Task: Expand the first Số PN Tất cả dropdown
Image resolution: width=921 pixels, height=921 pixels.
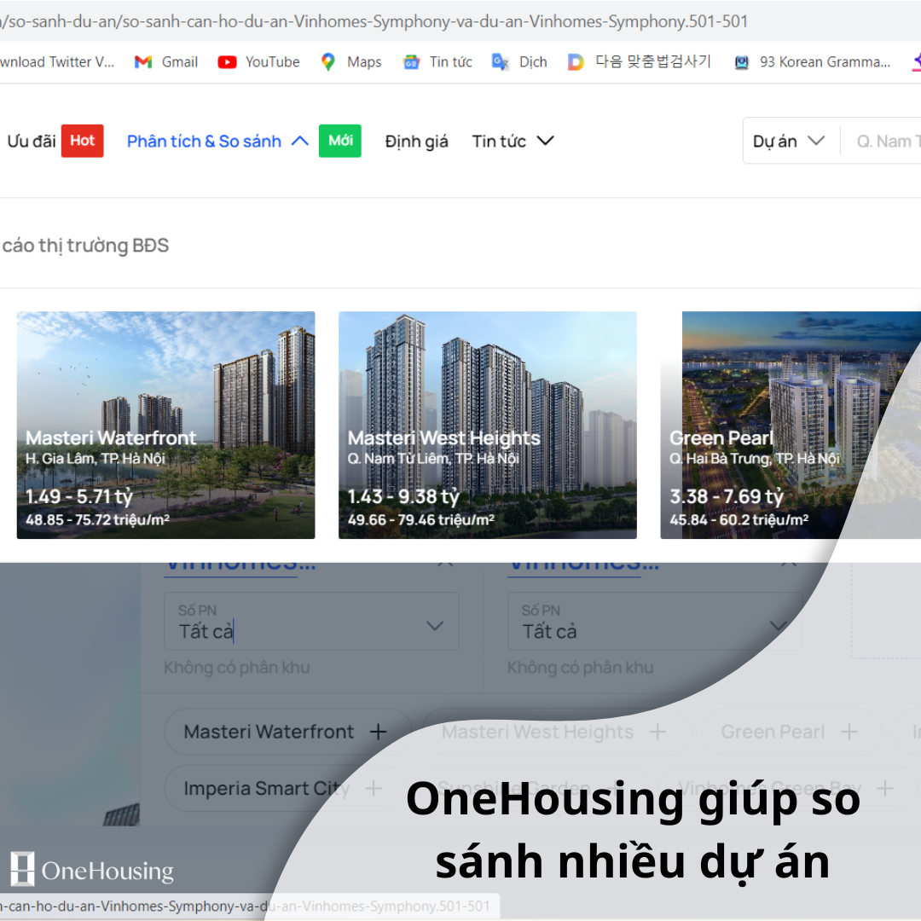Action: [311, 621]
